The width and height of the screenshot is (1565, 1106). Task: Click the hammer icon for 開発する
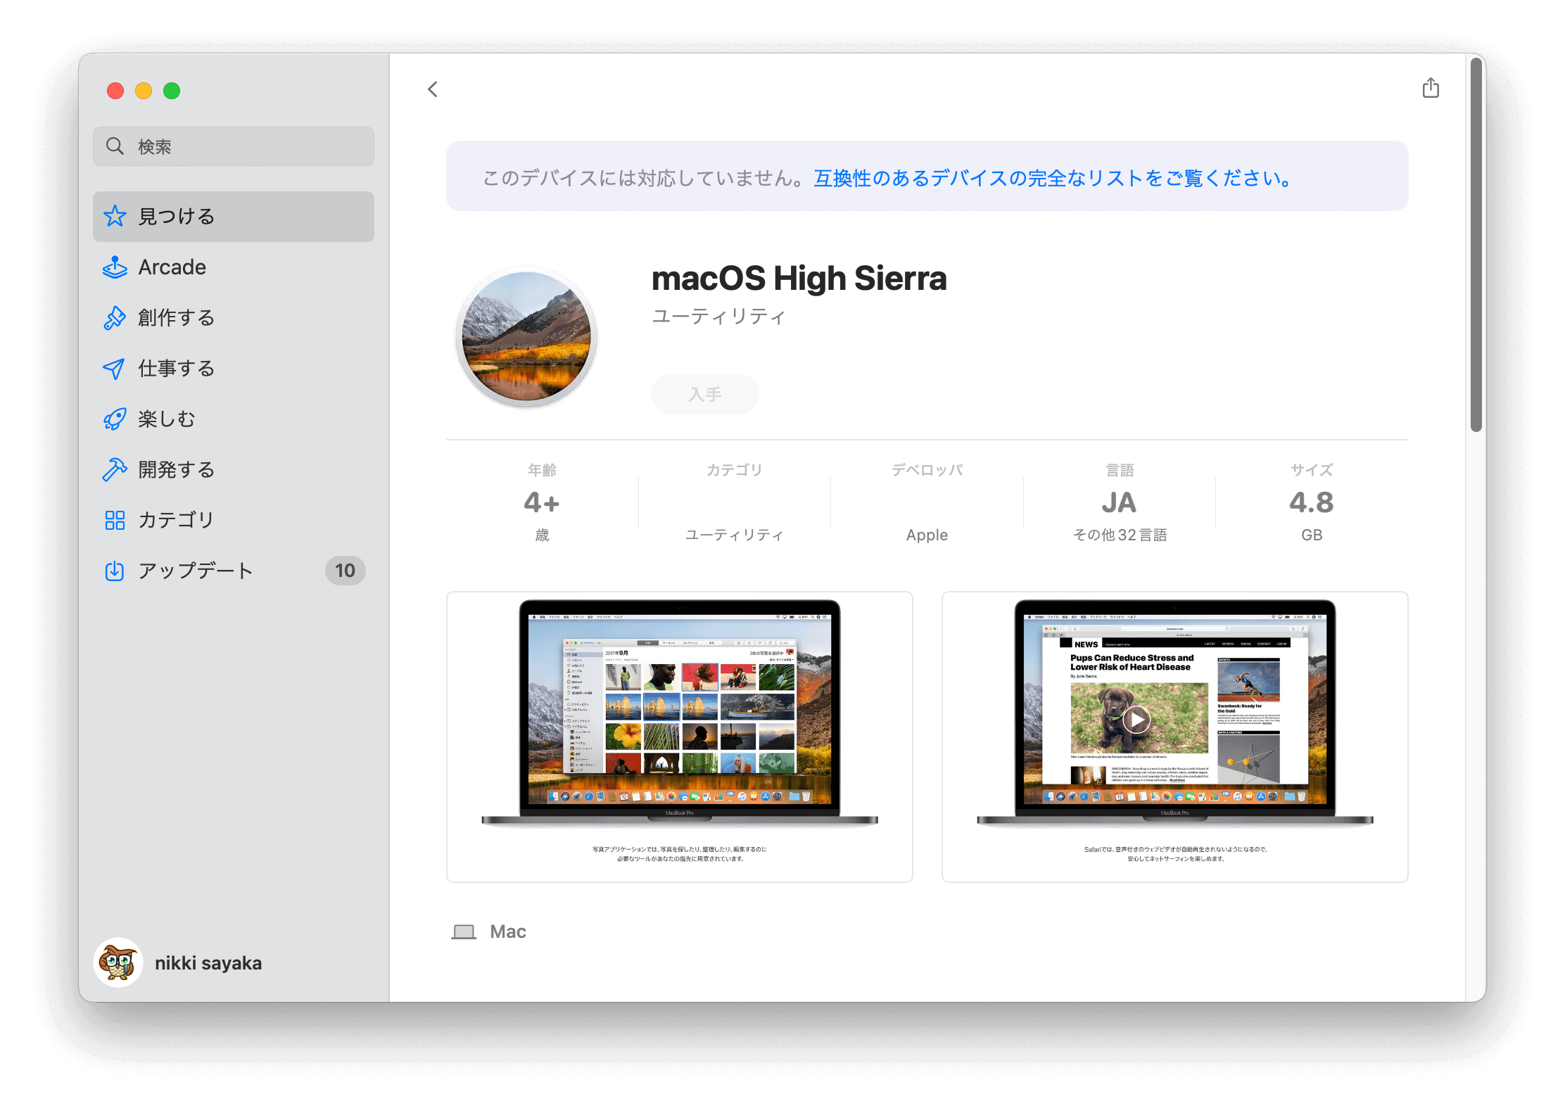[x=115, y=469]
